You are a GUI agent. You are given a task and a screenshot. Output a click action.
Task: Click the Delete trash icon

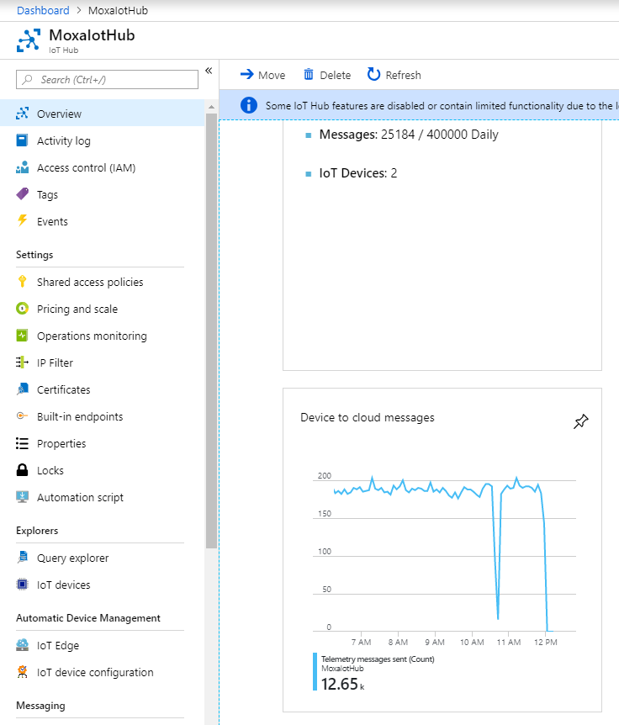309,75
